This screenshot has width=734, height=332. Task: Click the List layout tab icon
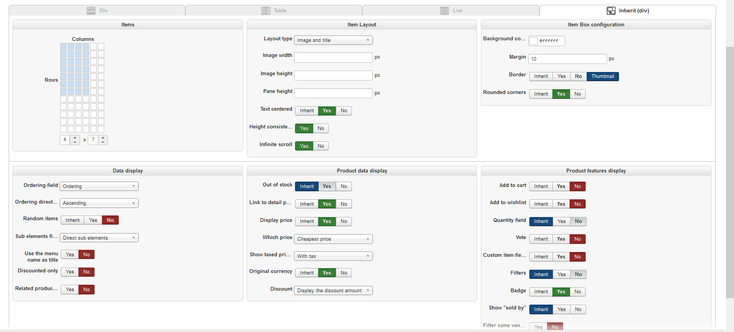(444, 11)
